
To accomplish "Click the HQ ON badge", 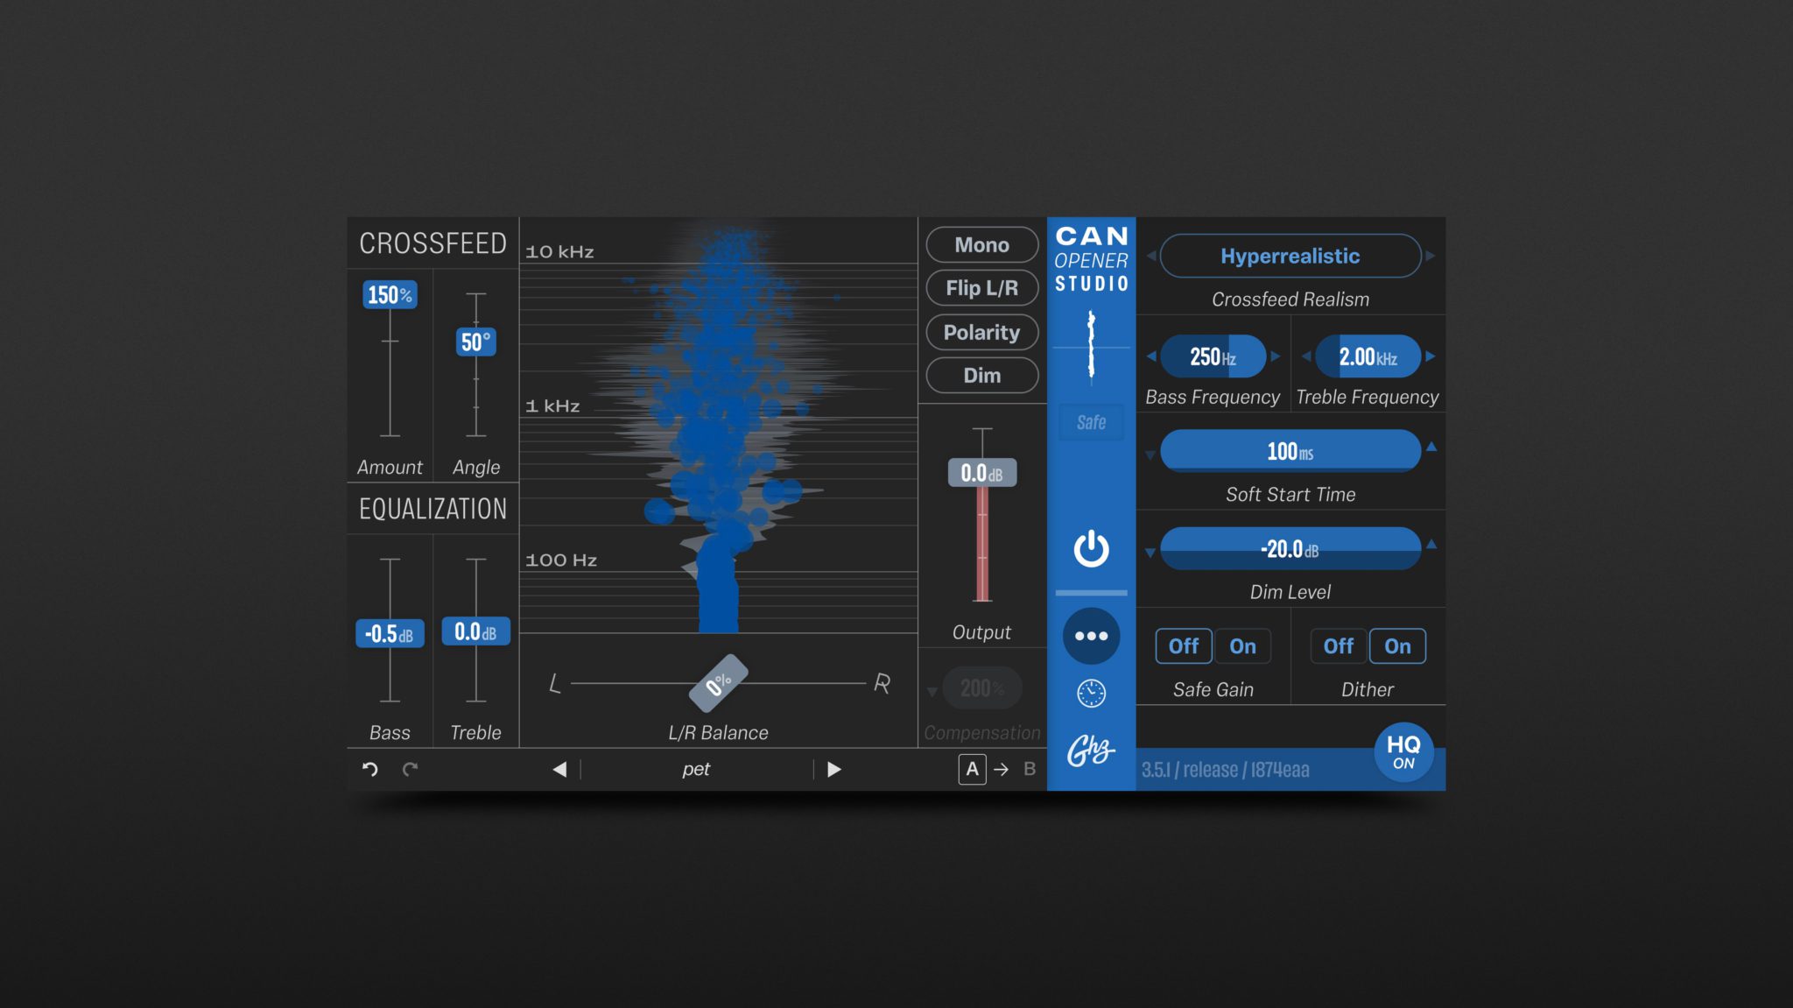I will (1404, 751).
